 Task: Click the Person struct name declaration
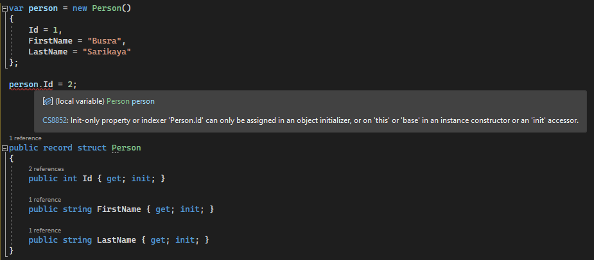coord(126,148)
